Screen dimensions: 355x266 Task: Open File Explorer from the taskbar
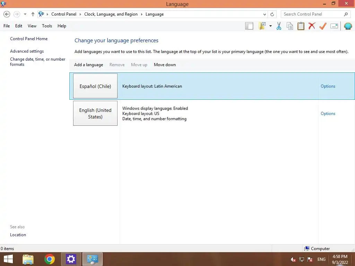28,259
